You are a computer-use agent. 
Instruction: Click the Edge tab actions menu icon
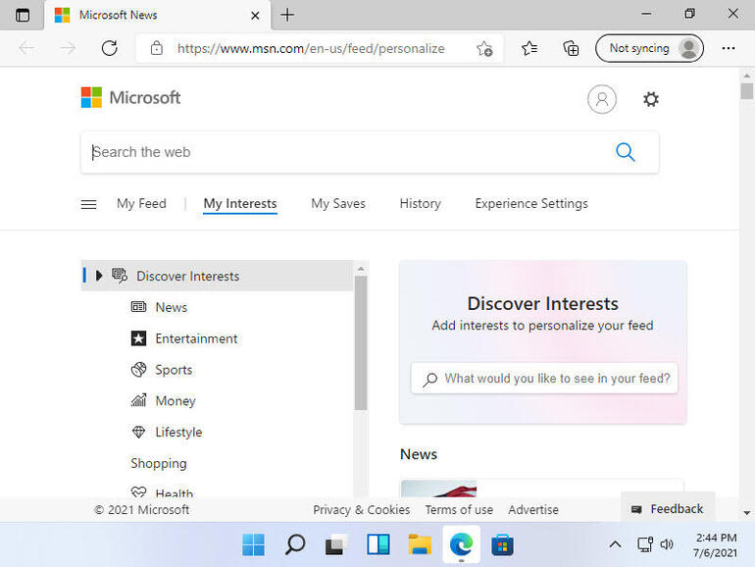pos(23,15)
